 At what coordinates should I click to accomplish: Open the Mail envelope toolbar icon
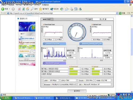point(66,9)
